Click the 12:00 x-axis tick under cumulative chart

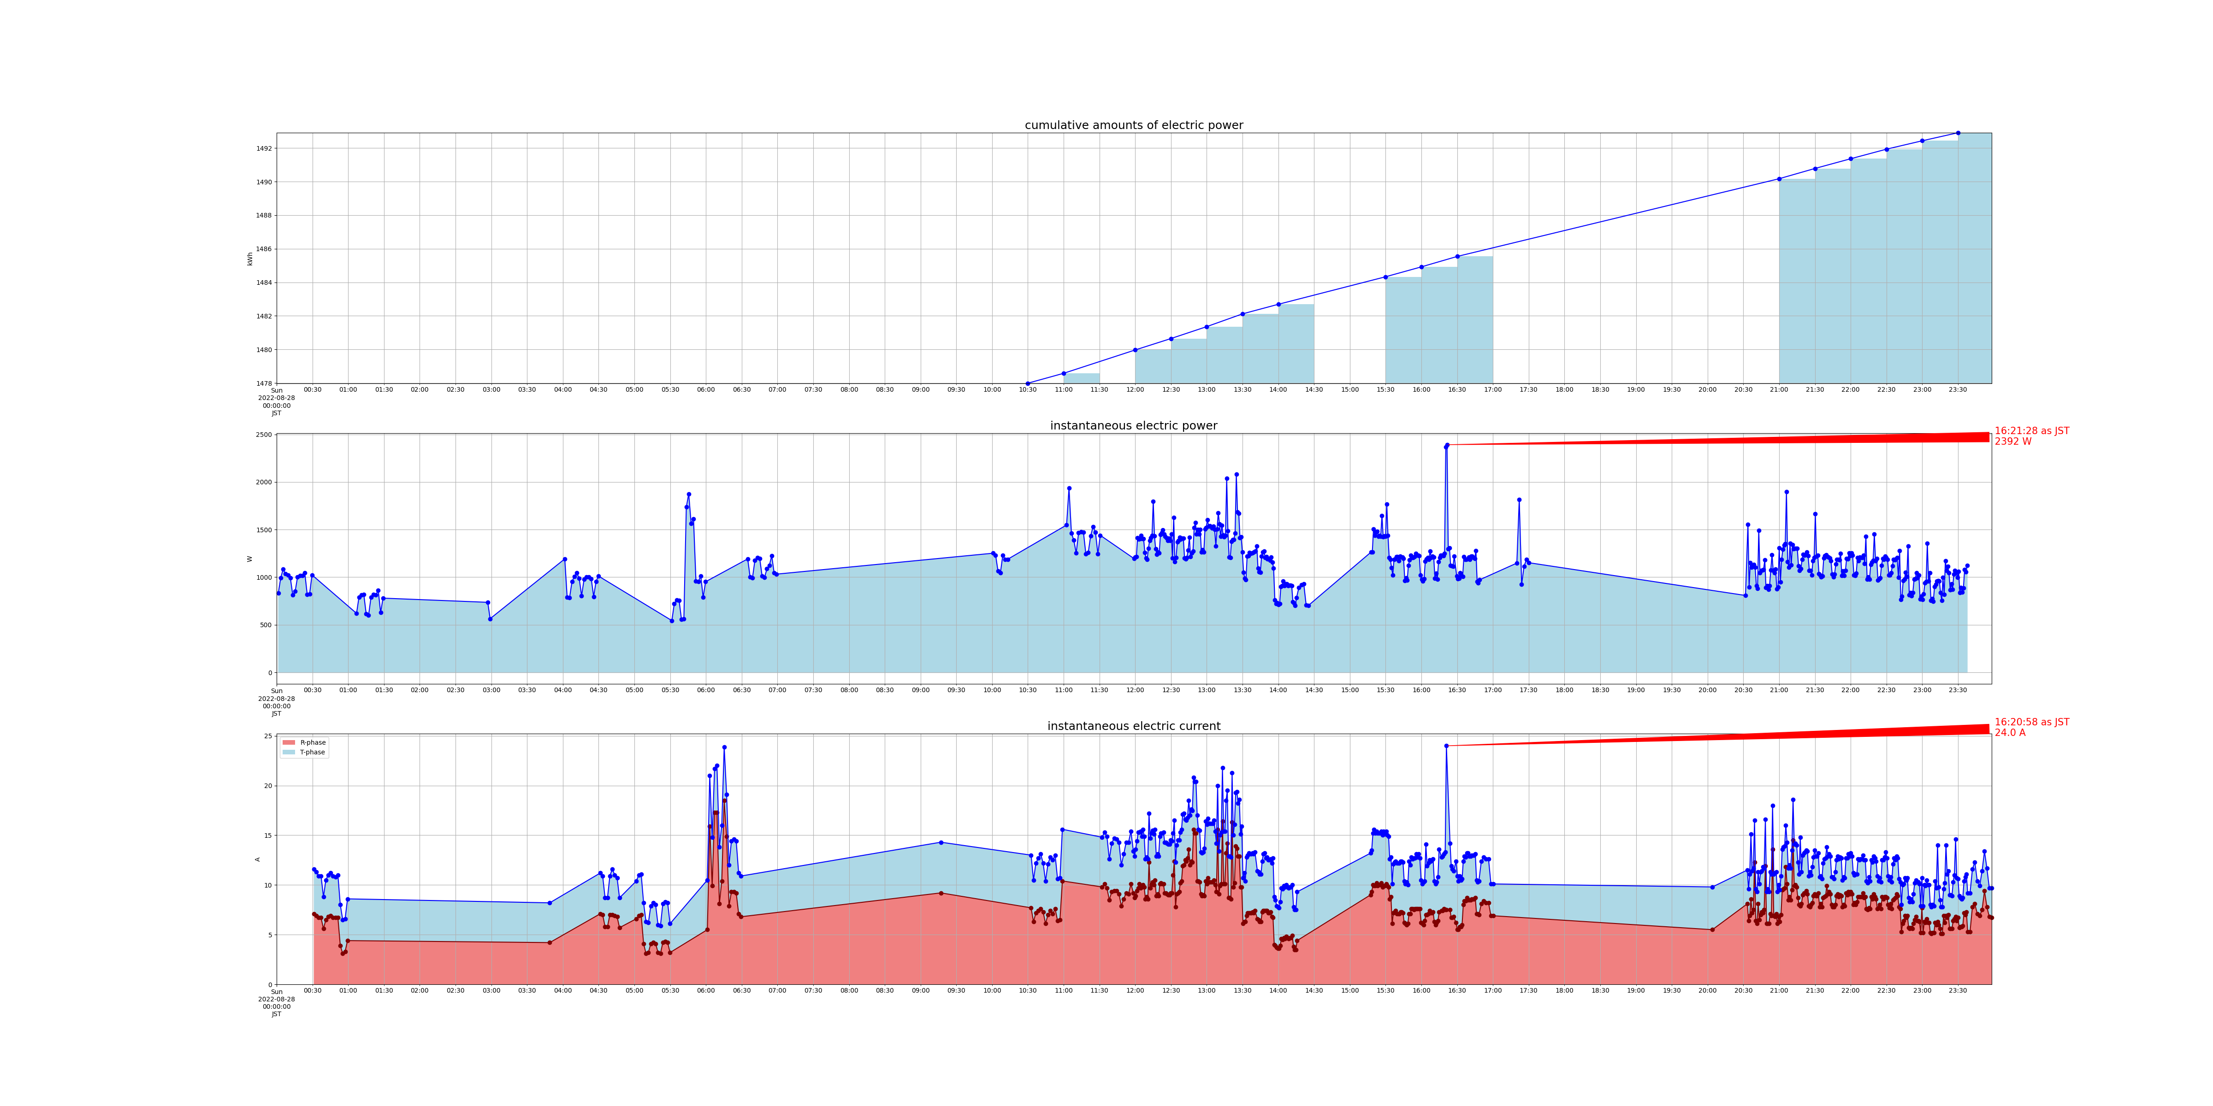(x=1135, y=390)
